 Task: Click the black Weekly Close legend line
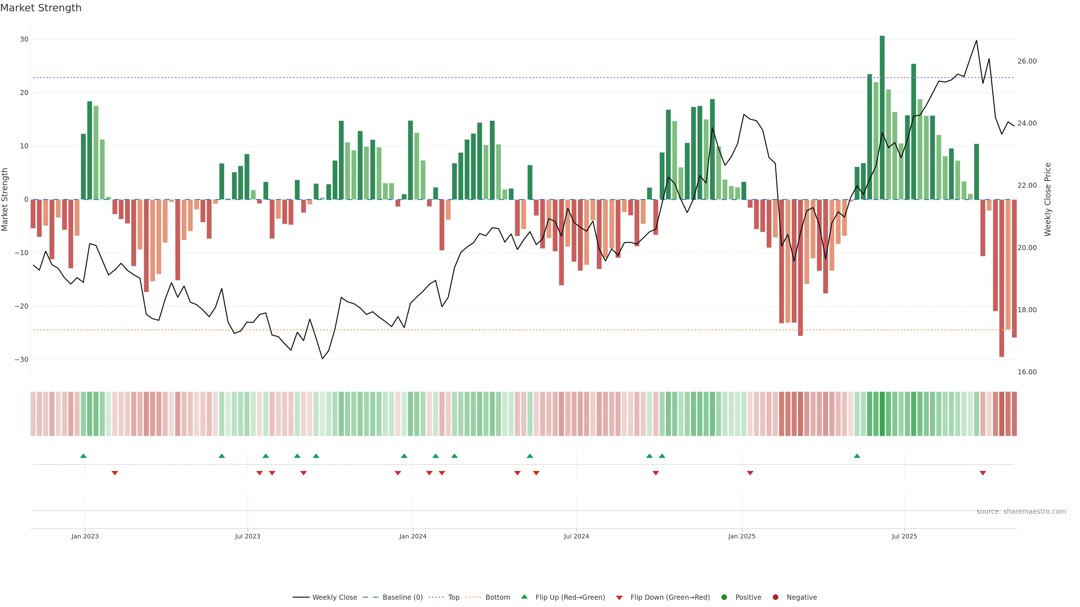click(301, 597)
